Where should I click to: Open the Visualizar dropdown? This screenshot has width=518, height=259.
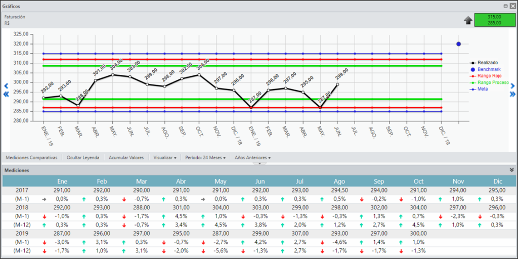(x=164, y=158)
